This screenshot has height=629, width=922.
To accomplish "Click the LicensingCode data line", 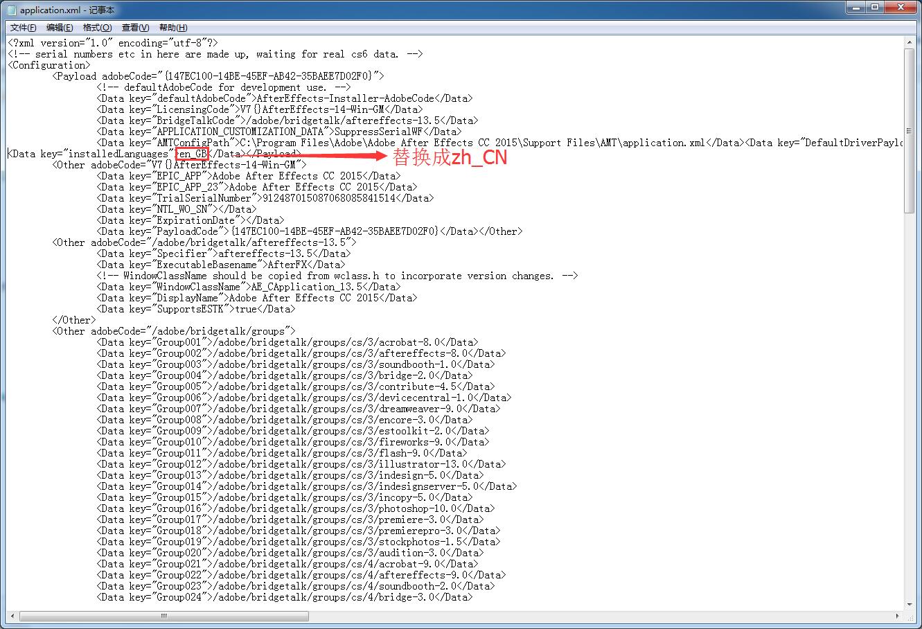I will [x=259, y=109].
